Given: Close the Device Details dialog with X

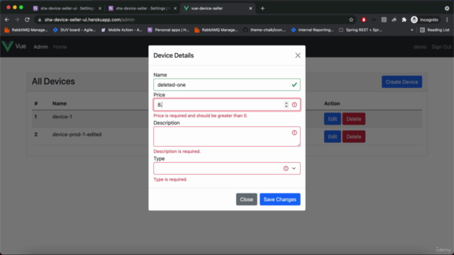Looking at the screenshot, I should 298,55.
